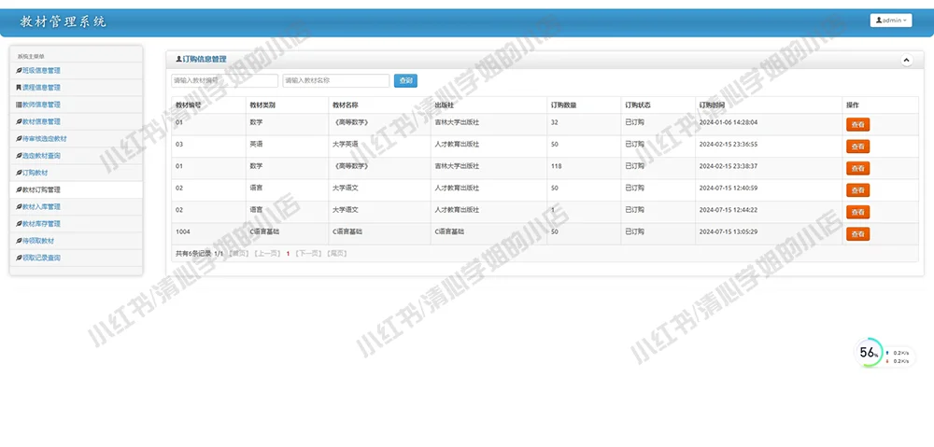The width and height of the screenshot is (934, 447).
Task: Open the admin dropdown caret
Action: pos(905,21)
